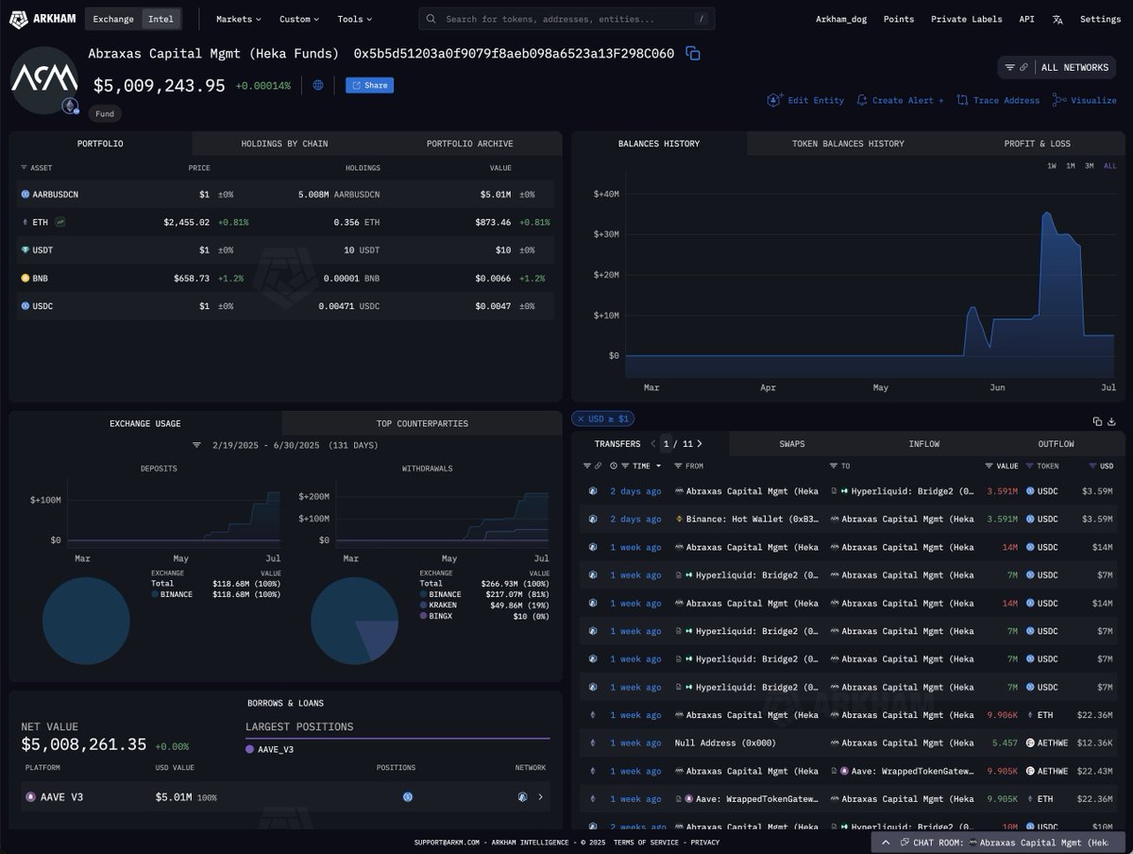Remove the USD ≥ $1 filter chip
Image resolution: width=1133 pixels, height=854 pixels.
click(582, 418)
